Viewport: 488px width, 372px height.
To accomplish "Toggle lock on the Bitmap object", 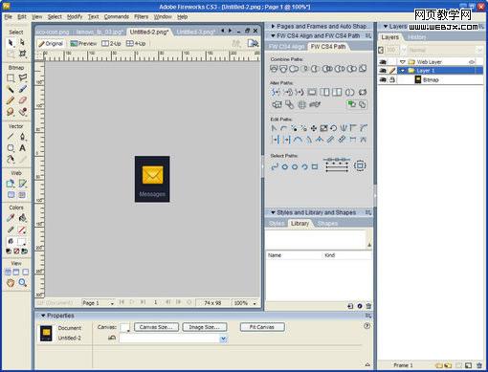I will click(392, 79).
